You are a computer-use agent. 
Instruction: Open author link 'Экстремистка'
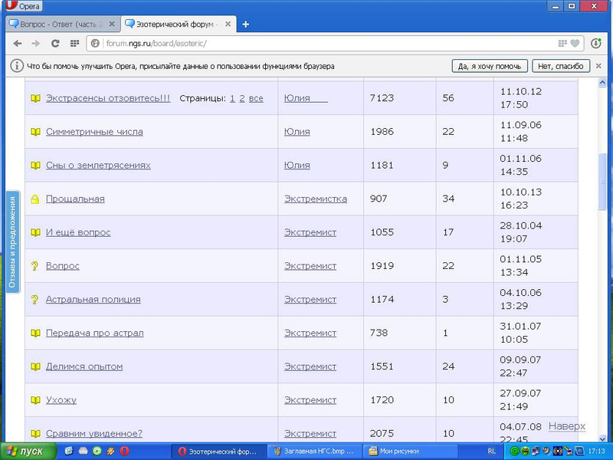tap(315, 199)
